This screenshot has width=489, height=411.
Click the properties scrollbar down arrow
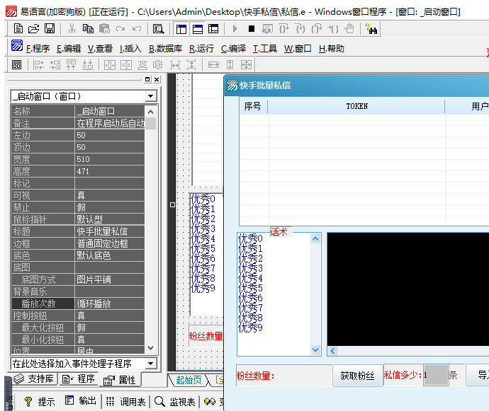(x=151, y=348)
